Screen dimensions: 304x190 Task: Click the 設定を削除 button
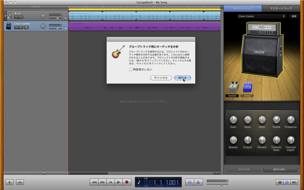coord(244,170)
